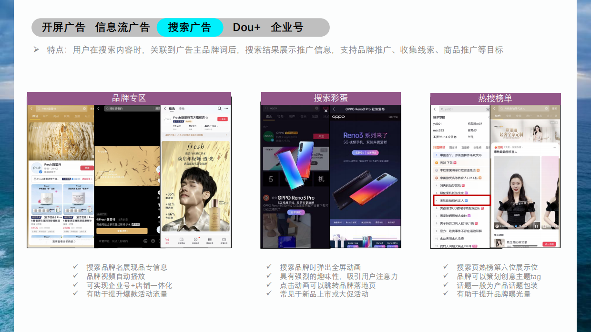Tap the back arrow on Fresh store page
The image size is (591, 332).
pyautogui.click(x=164, y=109)
